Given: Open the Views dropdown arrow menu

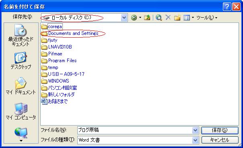Looking at the screenshot, I should [193, 18].
